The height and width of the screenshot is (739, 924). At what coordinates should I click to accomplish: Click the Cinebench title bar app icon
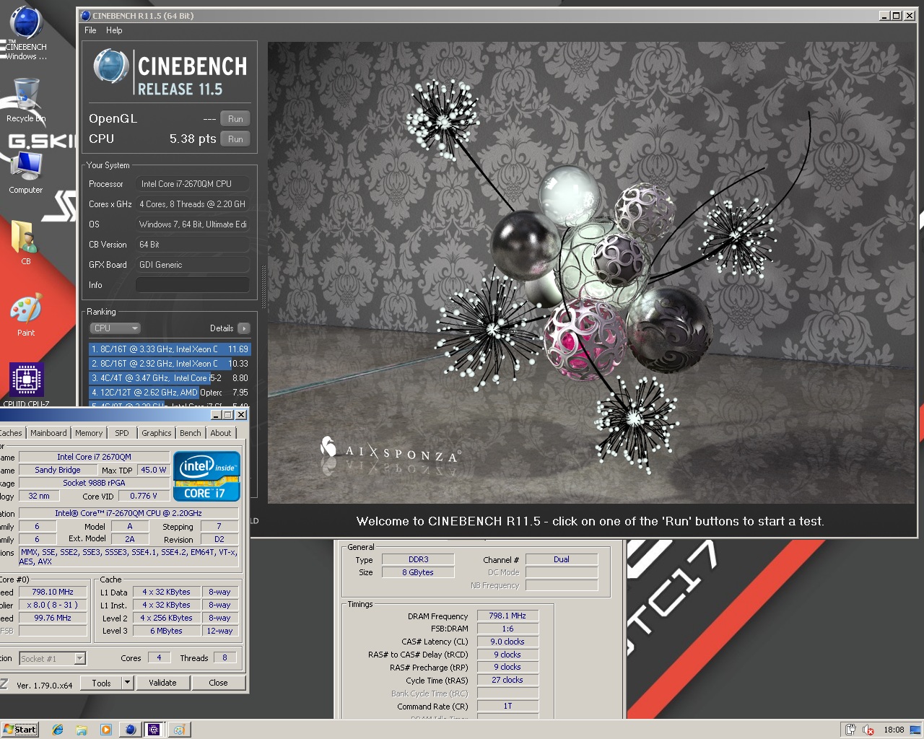click(x=86, y=15)
